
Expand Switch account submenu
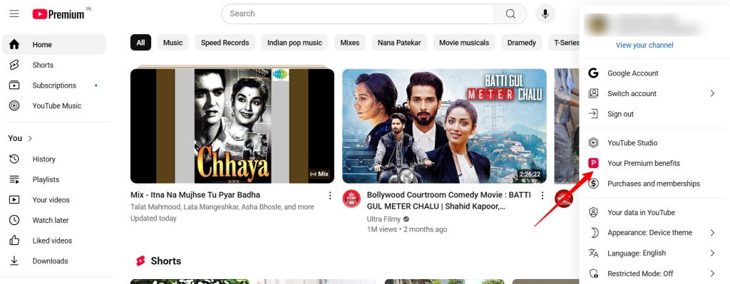click(654, 93)
